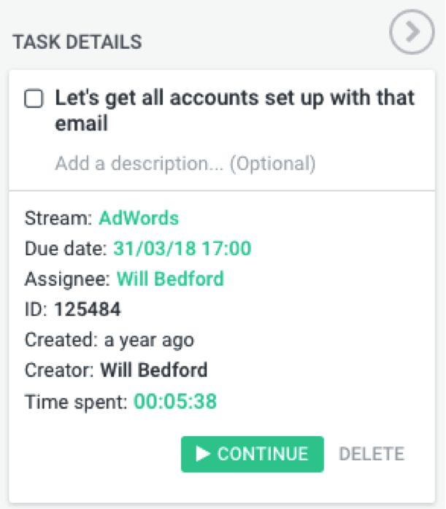
Task: Click the 'Due date:' field label
Action: (66, 249)
